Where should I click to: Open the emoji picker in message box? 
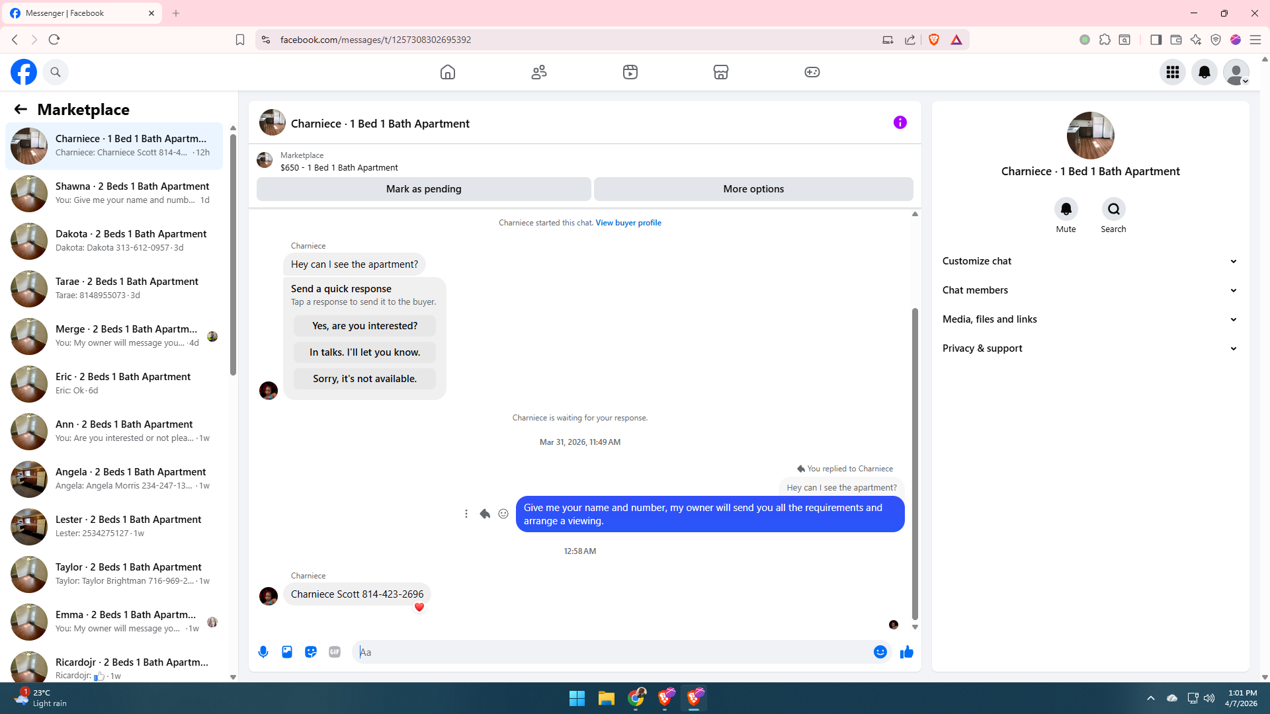pos(880,652)
